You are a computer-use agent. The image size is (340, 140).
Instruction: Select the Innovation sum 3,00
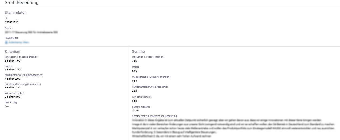click(x=135, y=61)
